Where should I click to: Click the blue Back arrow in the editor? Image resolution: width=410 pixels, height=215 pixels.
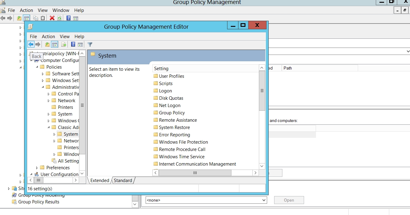click(x=31, y=45)
